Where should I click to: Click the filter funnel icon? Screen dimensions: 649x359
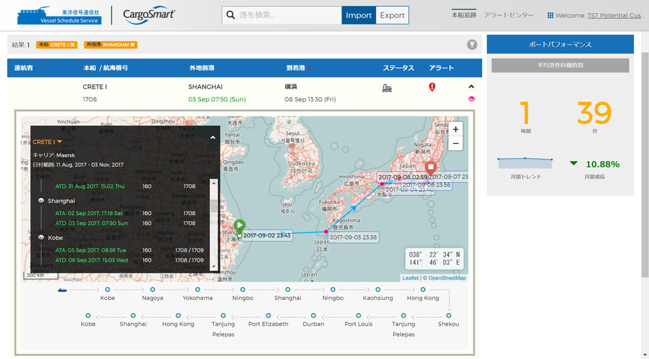(472, 45)
